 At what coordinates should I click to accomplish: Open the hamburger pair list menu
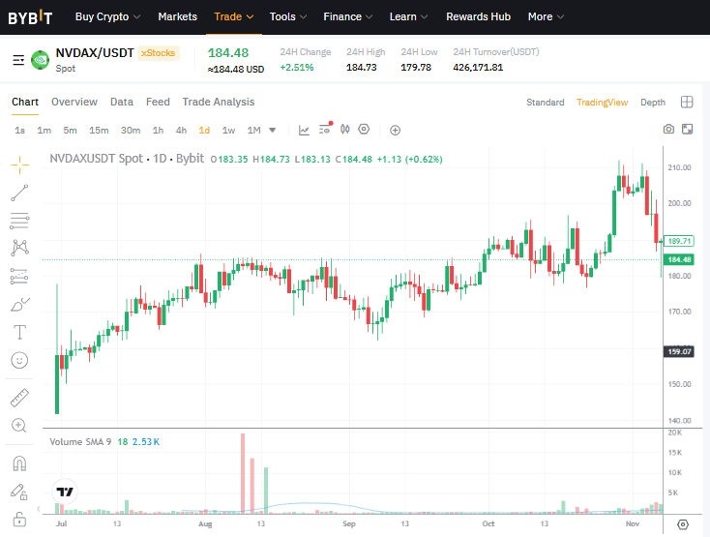click(18, 60)
